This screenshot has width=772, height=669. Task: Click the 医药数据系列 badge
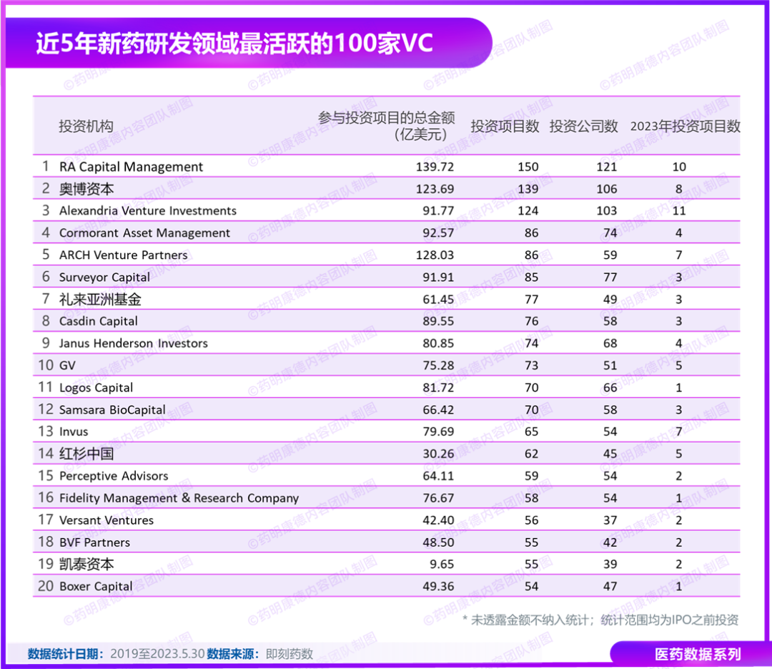pos(698,654)
